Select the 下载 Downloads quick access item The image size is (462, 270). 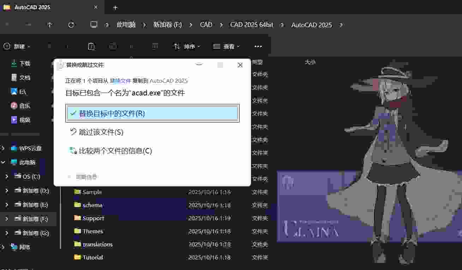[25, 64]
